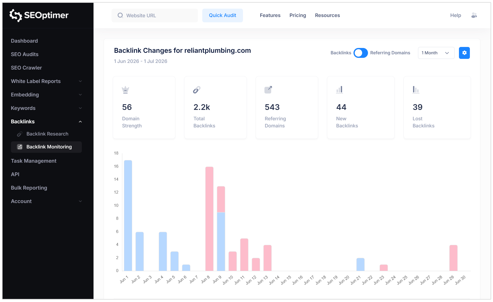Open API in sidebar
This screenshot has width=493, height=302.
[x=15, y=174]
